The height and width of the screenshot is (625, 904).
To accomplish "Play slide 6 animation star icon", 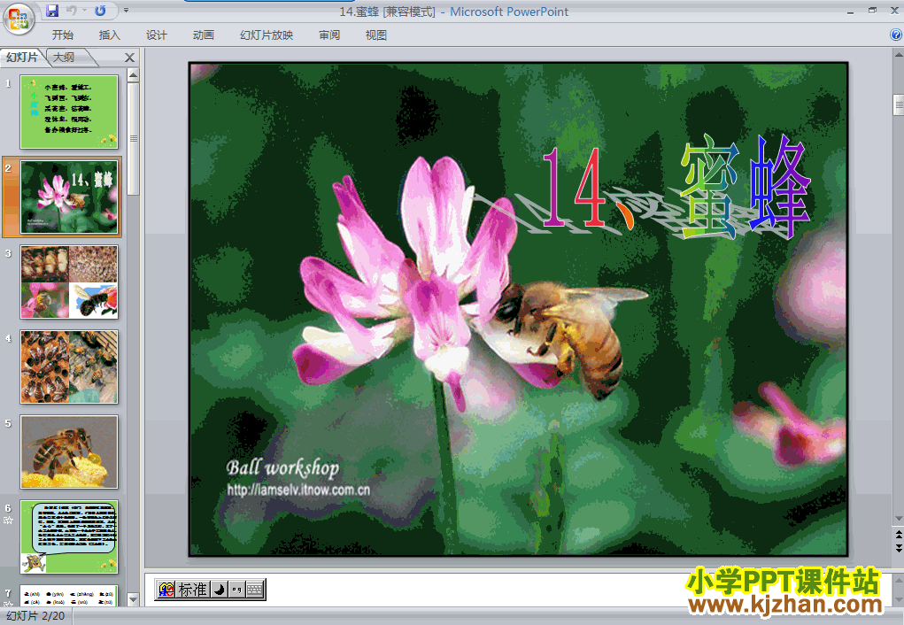I will coord(8,521).
